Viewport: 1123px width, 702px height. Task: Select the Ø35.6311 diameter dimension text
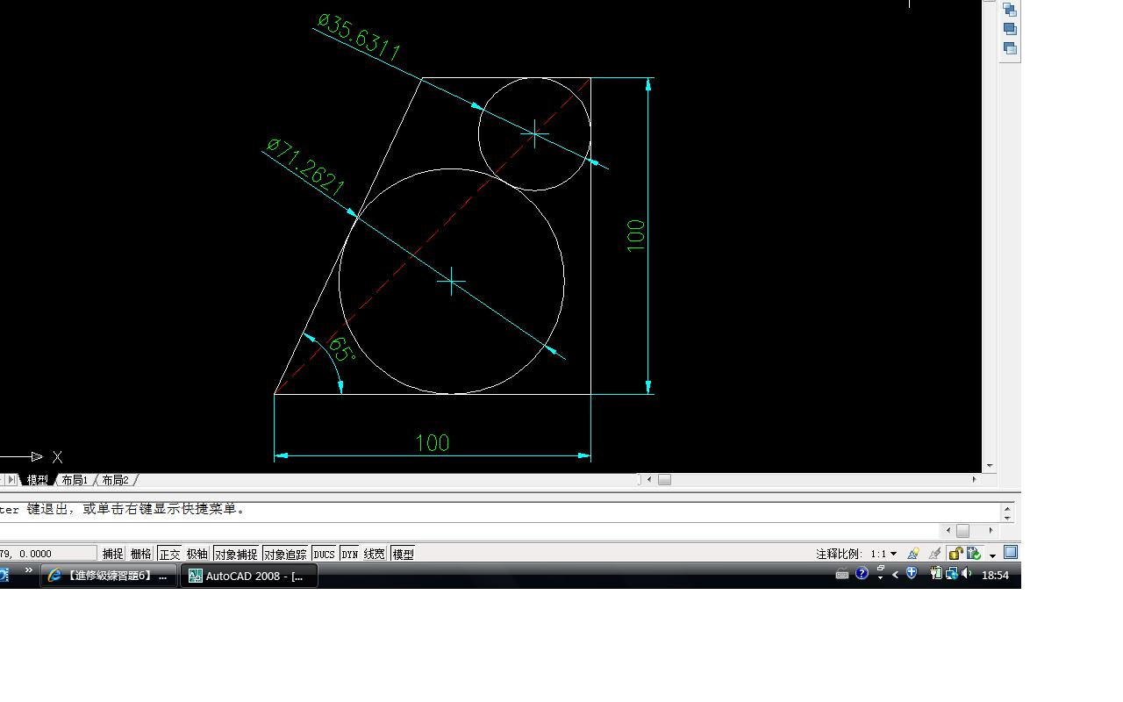pos(360,37)
